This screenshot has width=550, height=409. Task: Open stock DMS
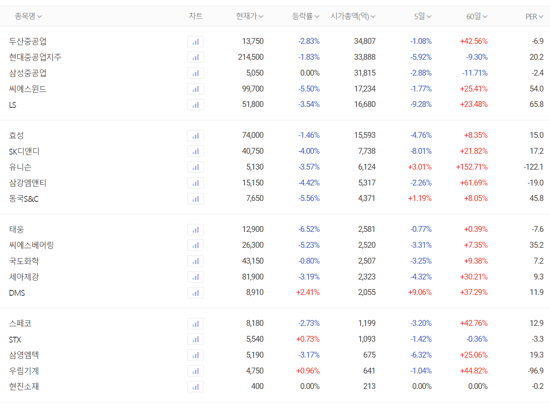point(17,293)
